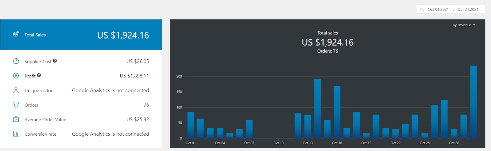Click the Total Sales blue header card
This screenshot has width=491, height=151.
point(81,35)
